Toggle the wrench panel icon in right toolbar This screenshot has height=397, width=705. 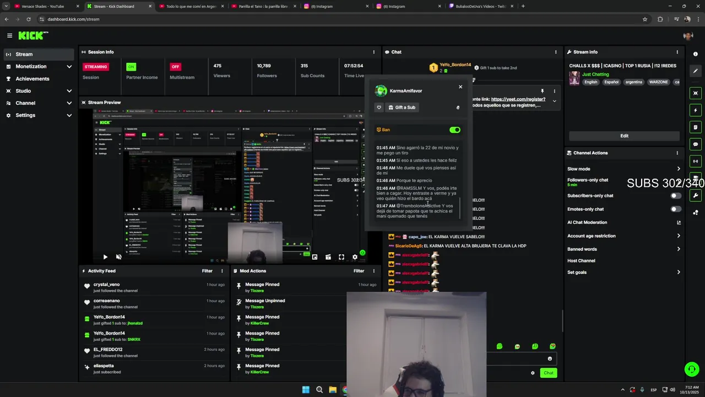click(696, 195)
